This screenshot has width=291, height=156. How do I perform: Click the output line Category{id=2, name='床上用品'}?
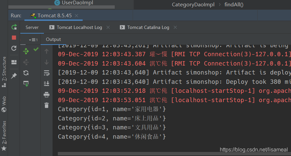click(x=112, y=118)
